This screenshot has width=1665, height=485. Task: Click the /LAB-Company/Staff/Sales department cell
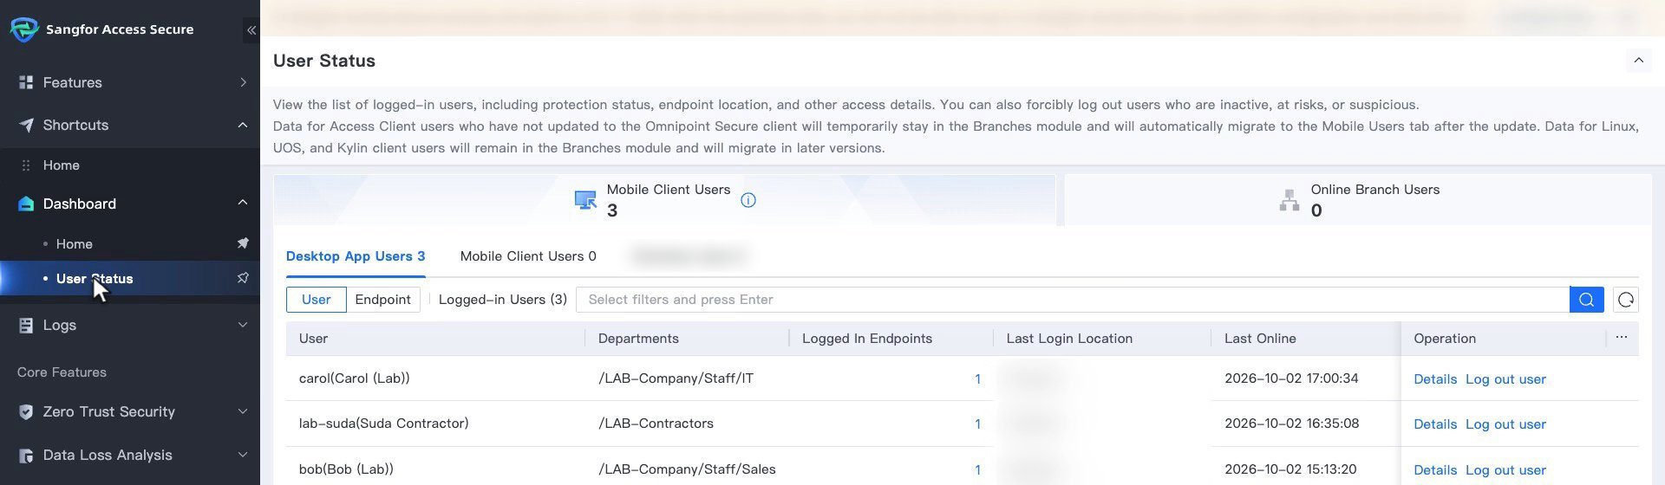coord(687,469)
